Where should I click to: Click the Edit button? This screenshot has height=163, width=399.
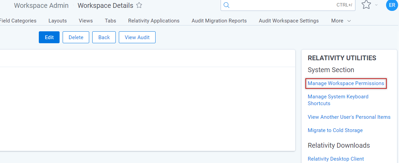49,37
